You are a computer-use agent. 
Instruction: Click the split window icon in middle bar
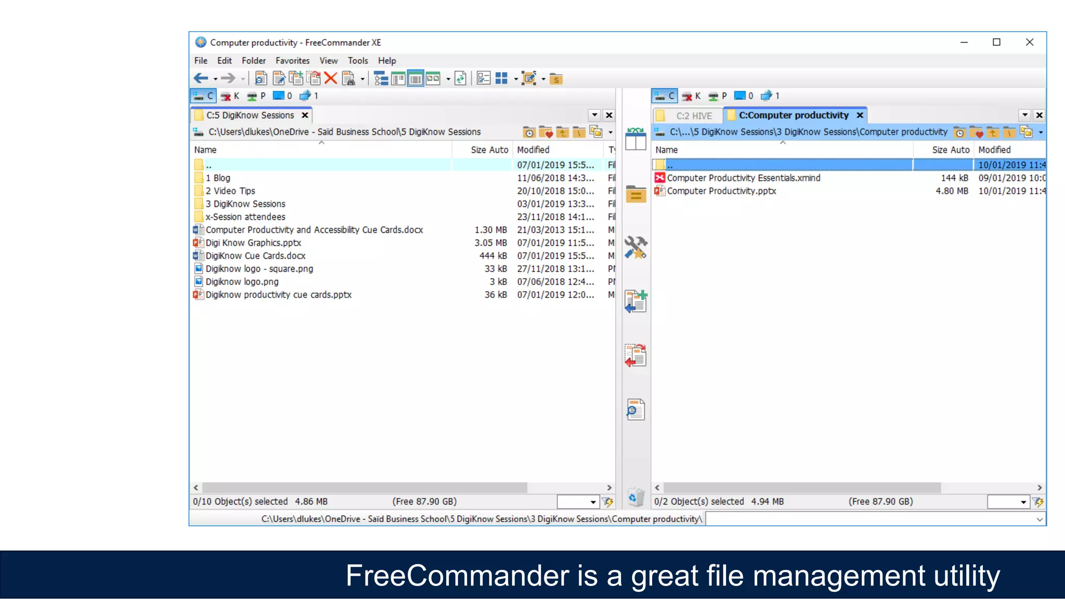point(635,139)
